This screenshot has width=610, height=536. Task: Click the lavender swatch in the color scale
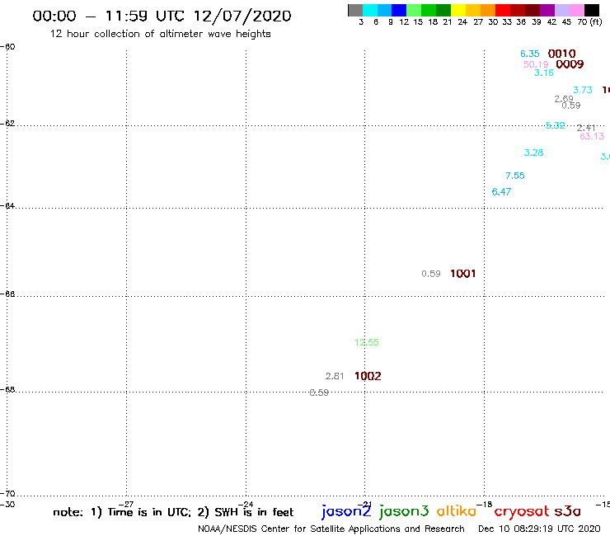pos(562,10)
